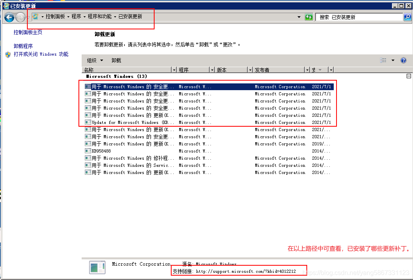
Task: Expand the 组织 menu
Action: (x=95, y=60)
